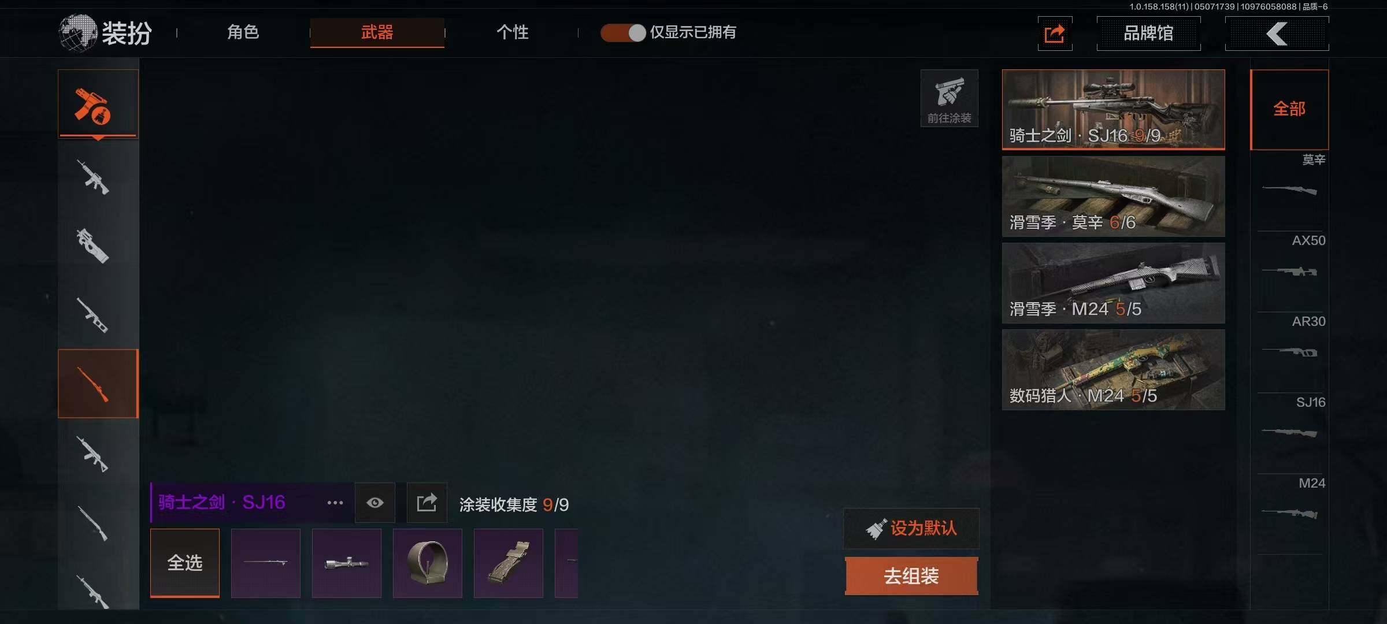Go back with the left arrow
Viewport: 1387px width, 624px height.
pos(1277,34)
